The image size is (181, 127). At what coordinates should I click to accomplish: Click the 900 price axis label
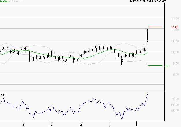[x=176, y=74]
